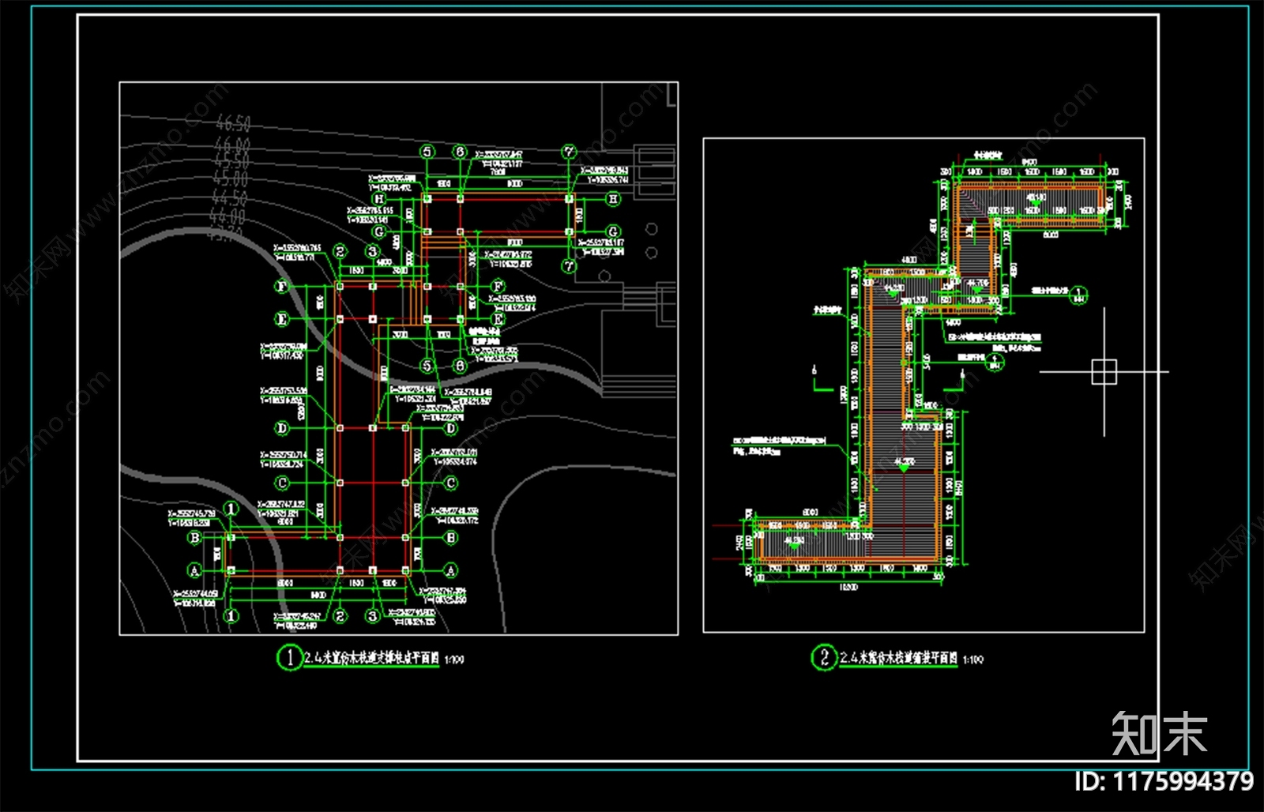Screen dimensions: 1264x812
Task: Select axis bubble 2 at bottom of grid
Action: [x=340, y=615]
